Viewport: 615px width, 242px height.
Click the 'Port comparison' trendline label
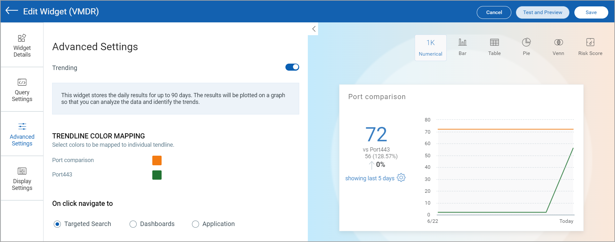pos(73,160)
